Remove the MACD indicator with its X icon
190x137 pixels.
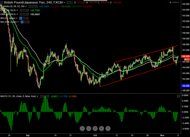48,96
